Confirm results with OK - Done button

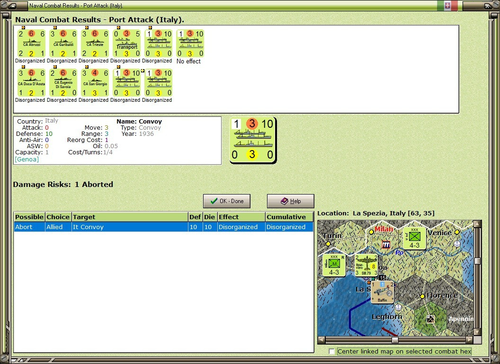coord(227,201)
